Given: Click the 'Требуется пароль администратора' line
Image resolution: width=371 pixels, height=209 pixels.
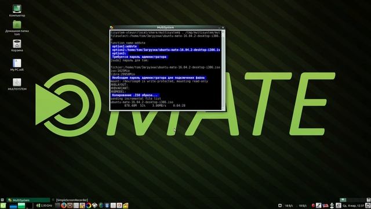Looking at the screenshot, I should pyautogui.click(x=139, y=57).
